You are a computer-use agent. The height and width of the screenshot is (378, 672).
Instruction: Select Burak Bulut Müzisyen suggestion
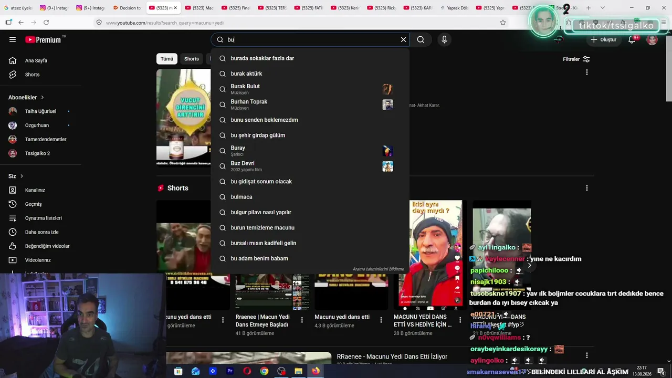(x=310, y=89)
